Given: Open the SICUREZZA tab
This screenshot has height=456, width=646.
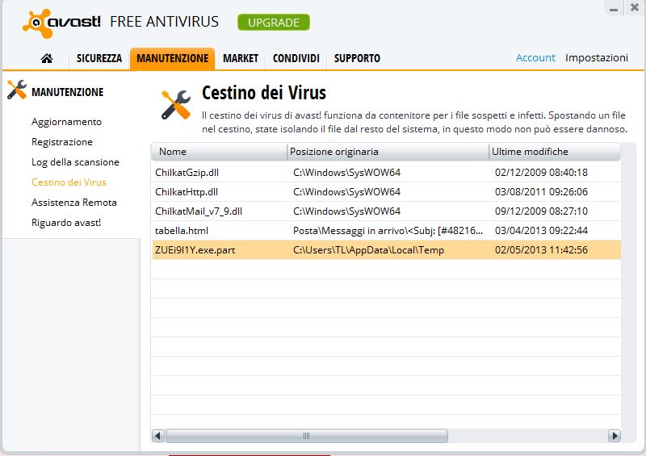Looking at the screenshot, I should 99,58.
